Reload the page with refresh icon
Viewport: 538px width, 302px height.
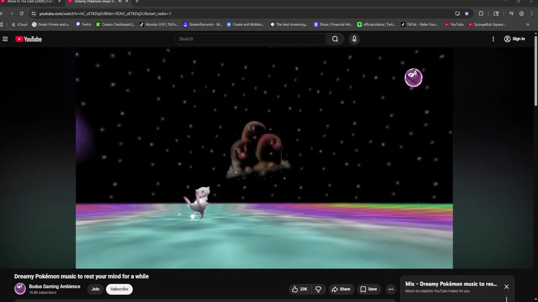click(21, 13)
